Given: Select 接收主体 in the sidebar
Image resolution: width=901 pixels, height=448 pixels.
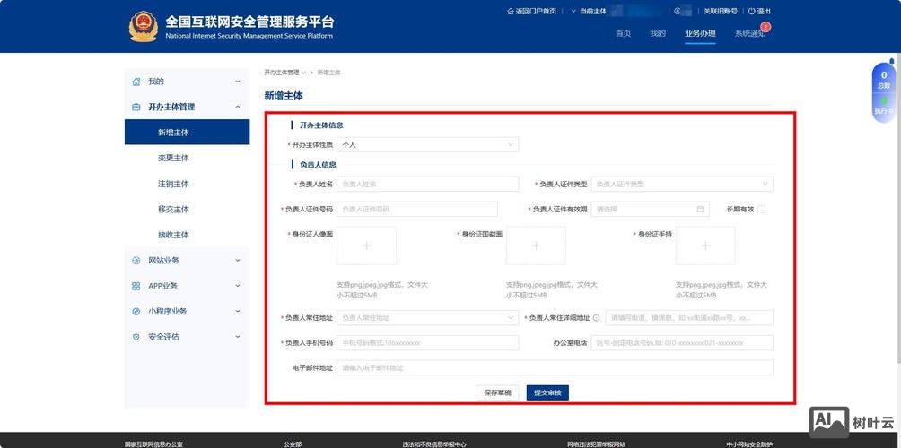Looking at the screenshot, I should pyautogui.click(x=188, y=235).
